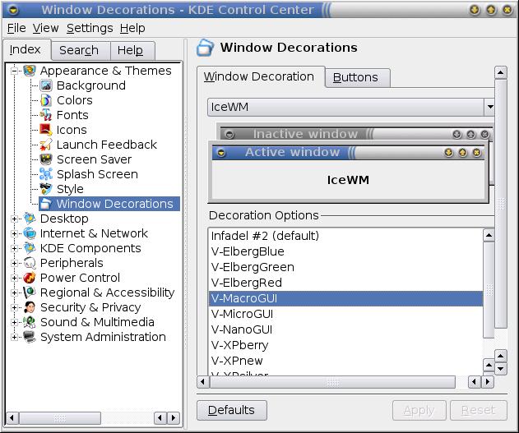Click the Apply button
The width and height of the screenshot is (519, 433).
point(419,410)
